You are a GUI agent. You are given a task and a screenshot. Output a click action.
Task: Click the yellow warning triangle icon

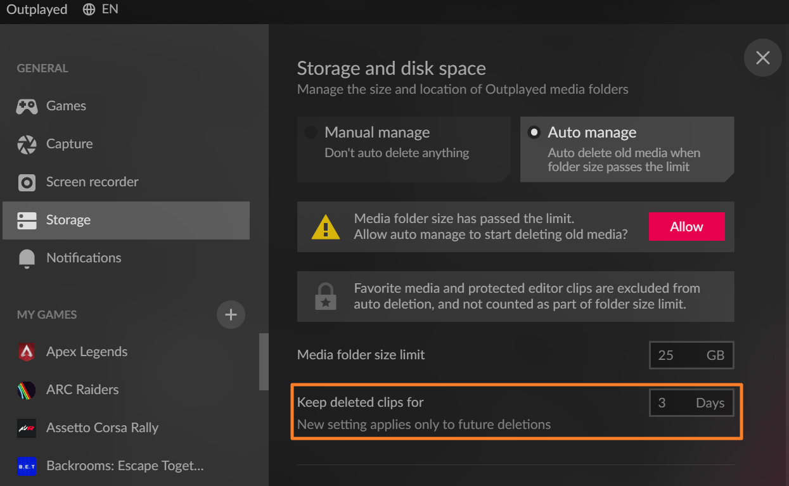click(x=326, y=227)
